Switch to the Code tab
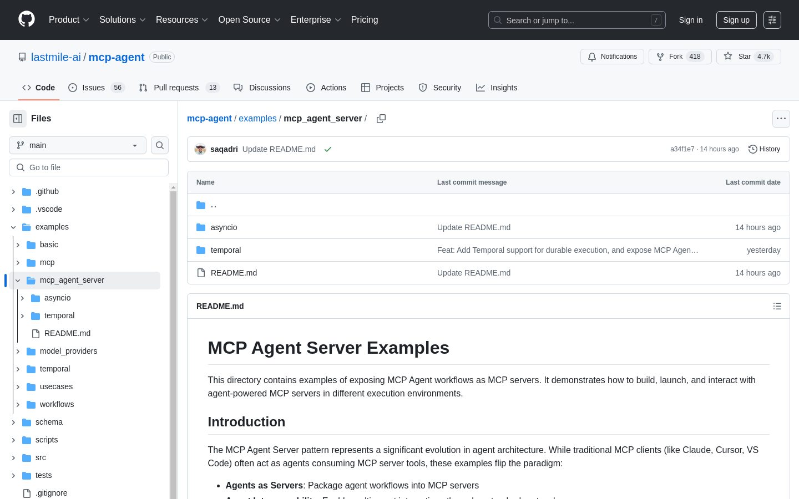Viewport: 799px width, 499px height. click(x=38, y=88)
